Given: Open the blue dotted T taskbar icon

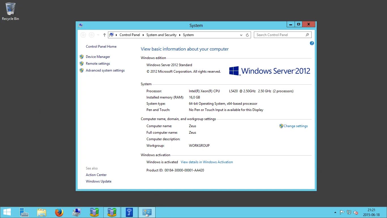Looking at the screenshot, I should 129,212.
